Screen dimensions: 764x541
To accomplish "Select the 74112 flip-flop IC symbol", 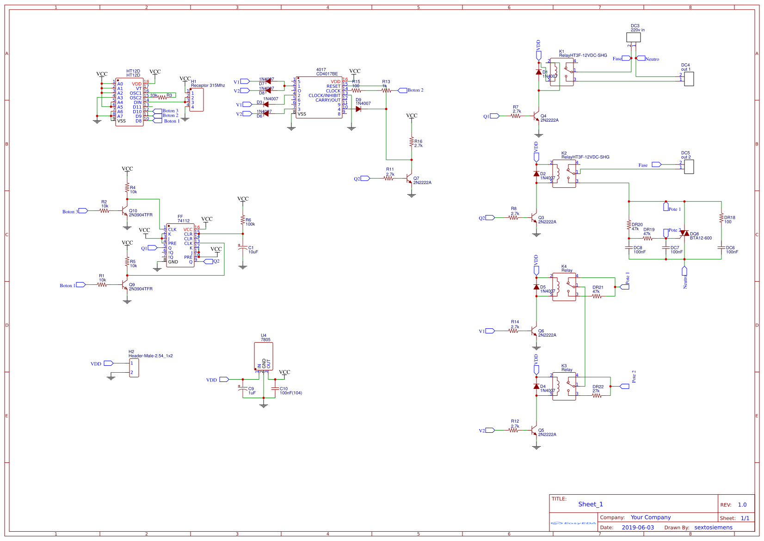I will (180, 245).
